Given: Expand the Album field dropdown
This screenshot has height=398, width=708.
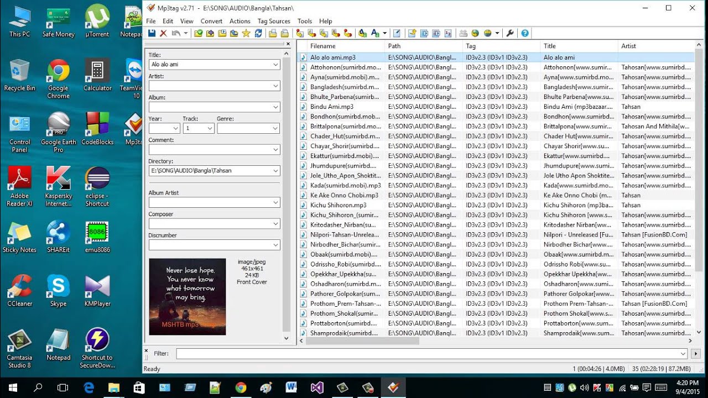Looking at the screenshot, I should 275,107.
